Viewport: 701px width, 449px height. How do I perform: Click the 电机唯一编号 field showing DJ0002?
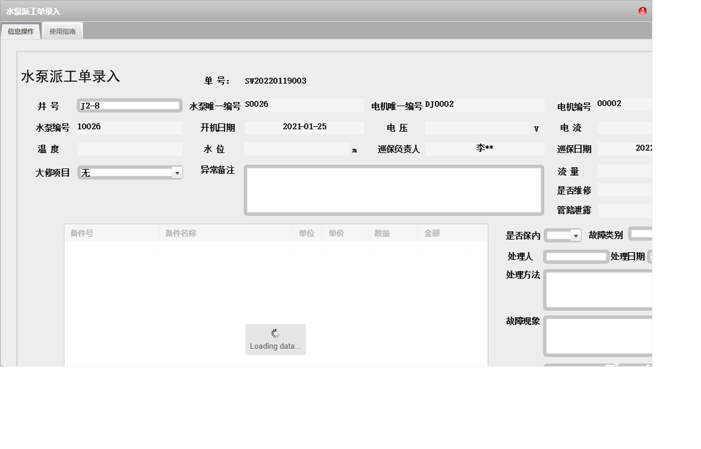coord(485,105)
